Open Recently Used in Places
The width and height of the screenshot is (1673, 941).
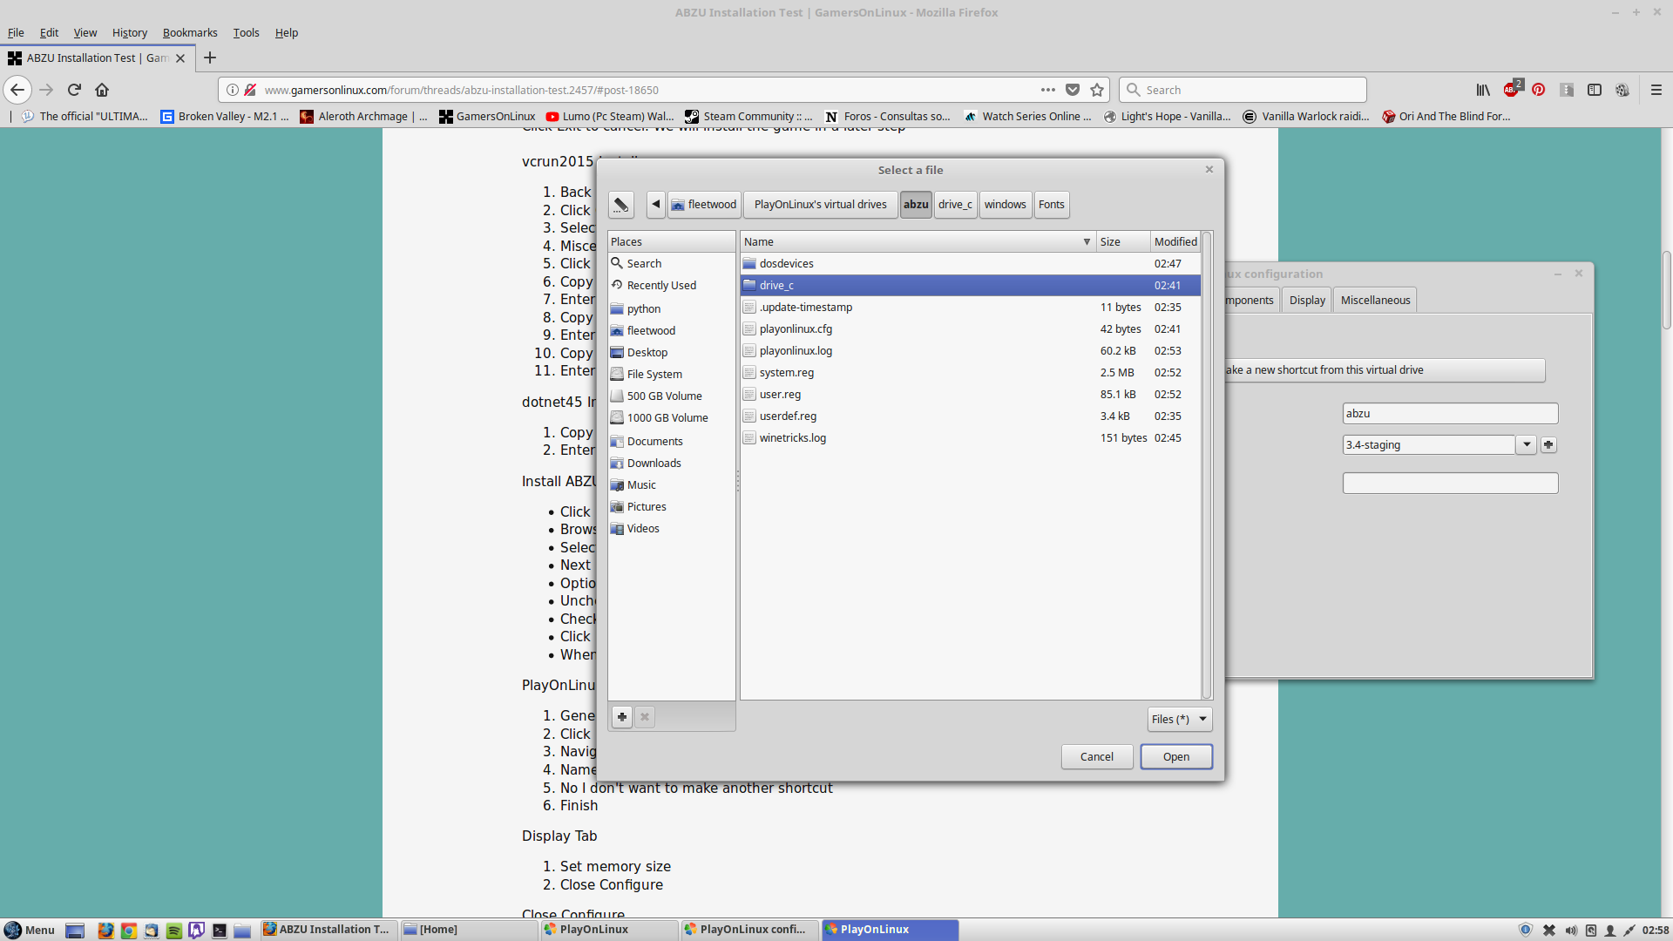point(671,285)
